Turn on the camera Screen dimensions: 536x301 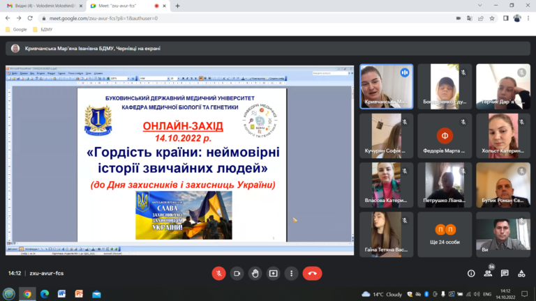click(x=237, y=273)
